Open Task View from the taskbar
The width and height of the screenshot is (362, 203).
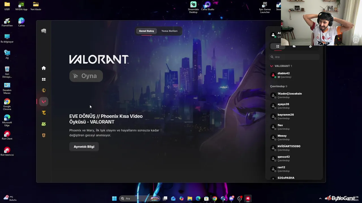pyautogui.click(x=165, y=198)
